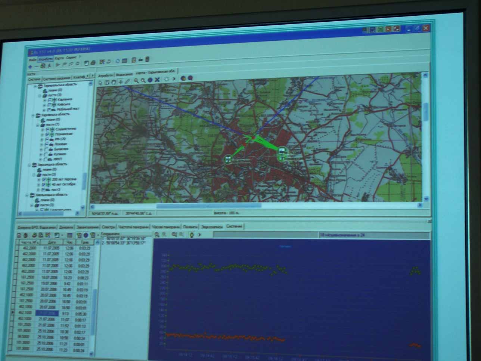Select the arrow pointer tool on map toolbar

(x=100, y=83)
